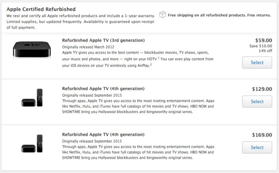Click footnote 1 after HDTV
Screen dimensions: 279x173
click(158, 58)
